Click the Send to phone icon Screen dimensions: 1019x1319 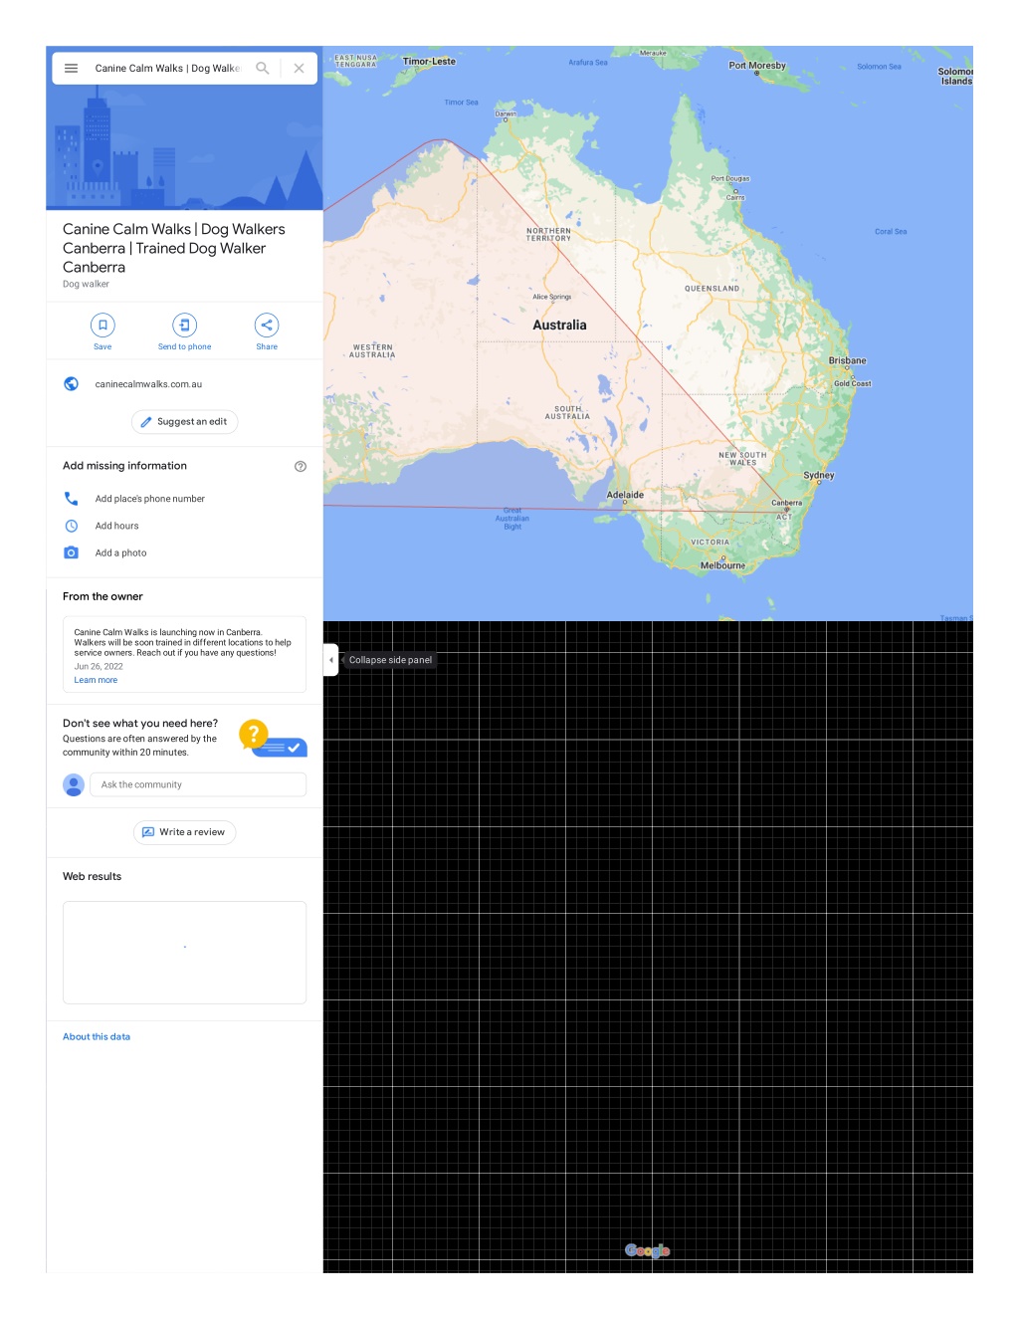click(184, 325)
